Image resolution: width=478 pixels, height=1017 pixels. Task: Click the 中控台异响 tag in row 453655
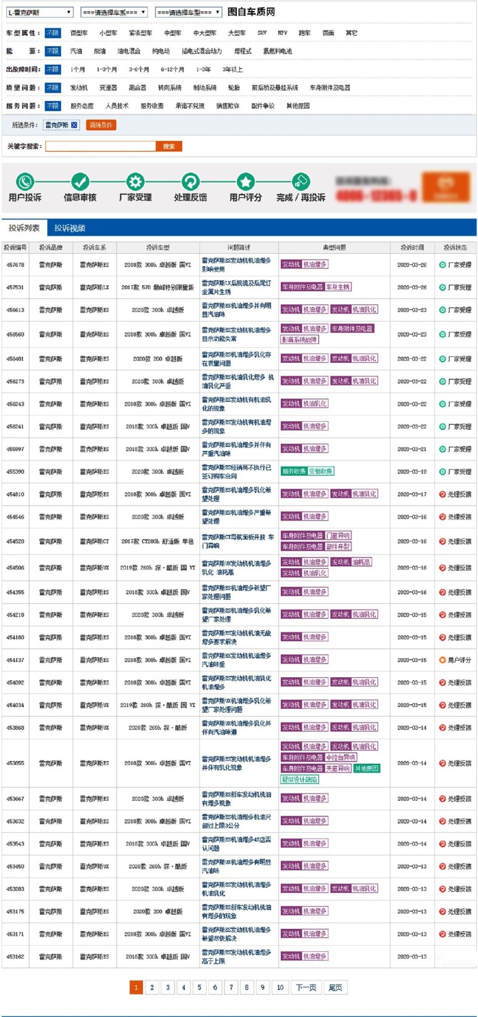[341, 758]
